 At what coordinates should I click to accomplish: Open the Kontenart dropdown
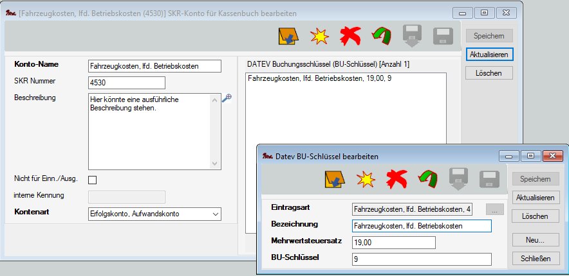pos(216,214)
